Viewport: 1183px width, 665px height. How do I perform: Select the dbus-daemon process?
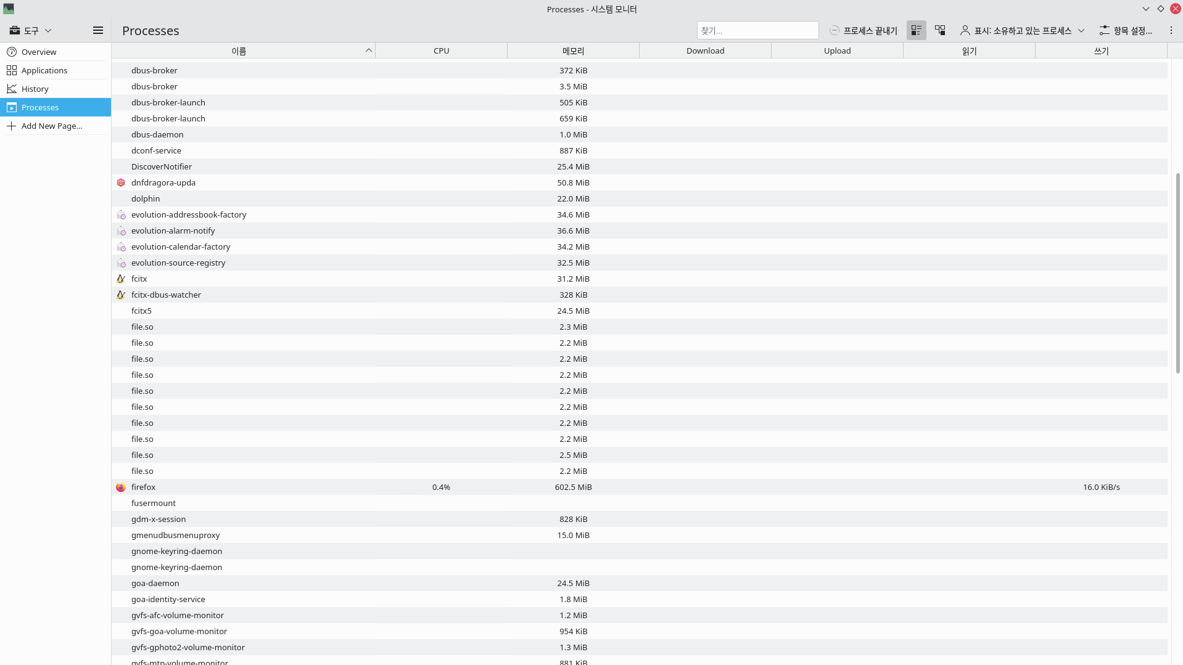click(x=639, y=134)
